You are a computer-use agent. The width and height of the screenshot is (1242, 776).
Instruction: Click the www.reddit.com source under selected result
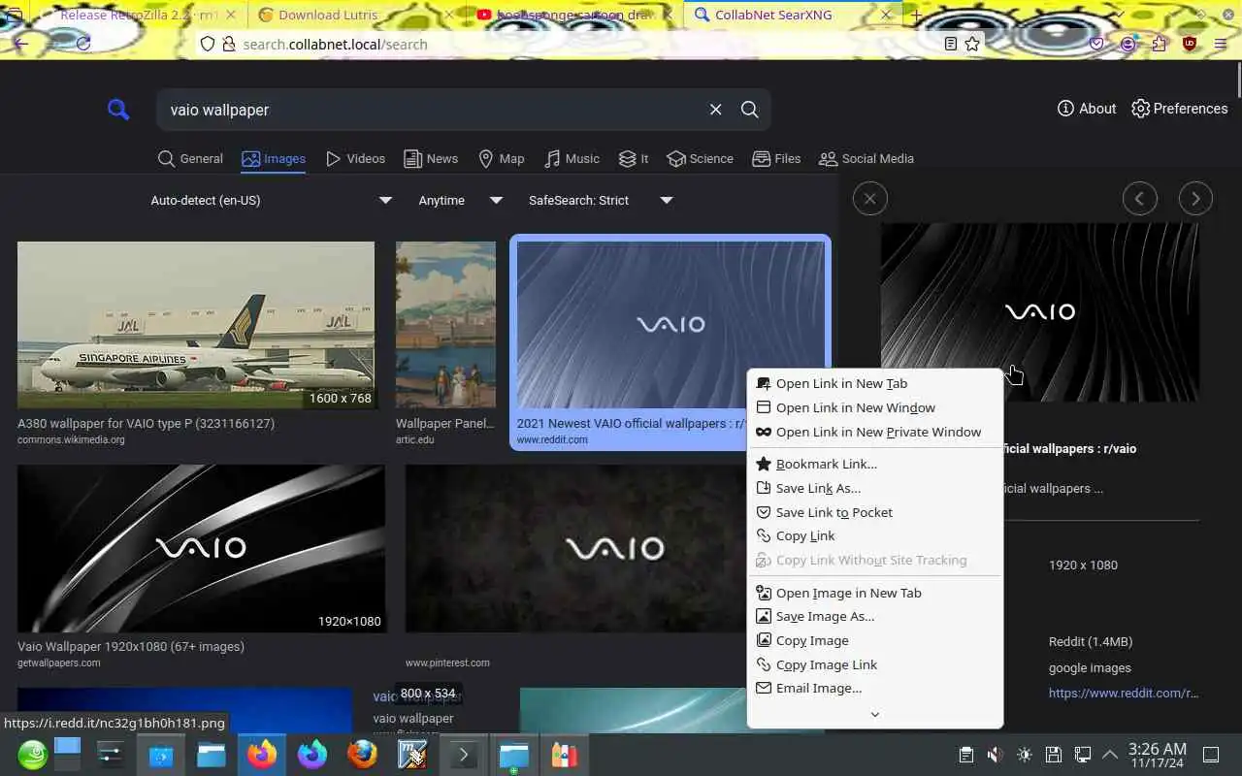point(552,439)
